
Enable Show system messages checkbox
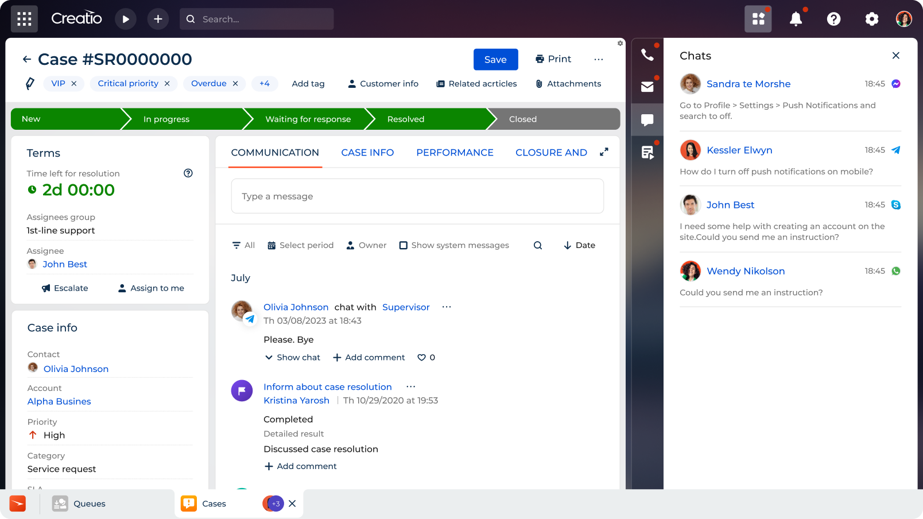(404, 245)
